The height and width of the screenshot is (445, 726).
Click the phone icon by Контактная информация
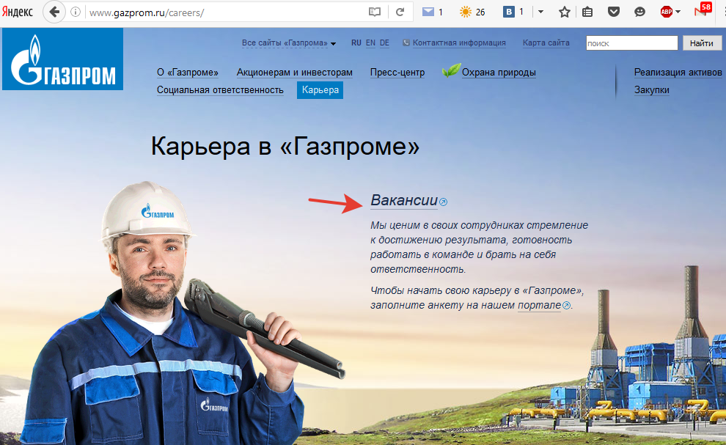(406, 43)
